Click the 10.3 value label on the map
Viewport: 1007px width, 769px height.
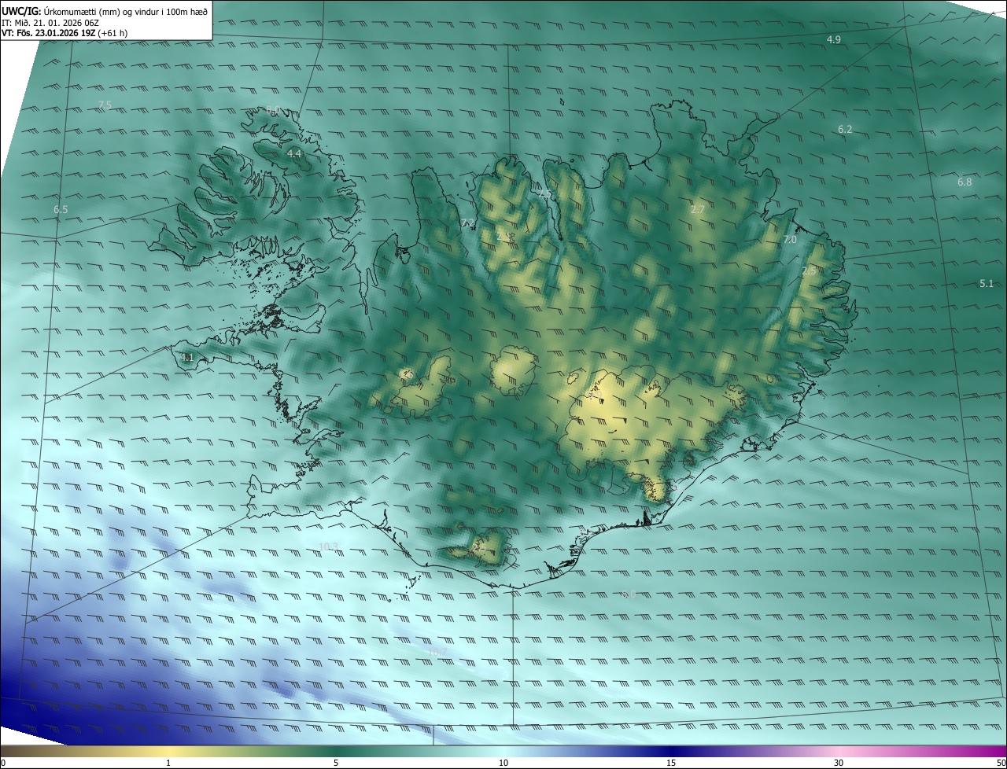coord(328,546)
